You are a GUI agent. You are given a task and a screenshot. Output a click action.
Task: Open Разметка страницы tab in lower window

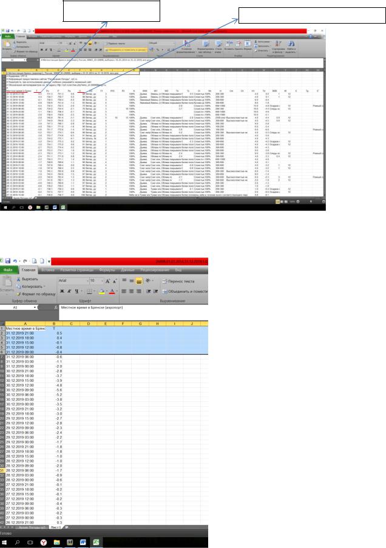[77, 270]
